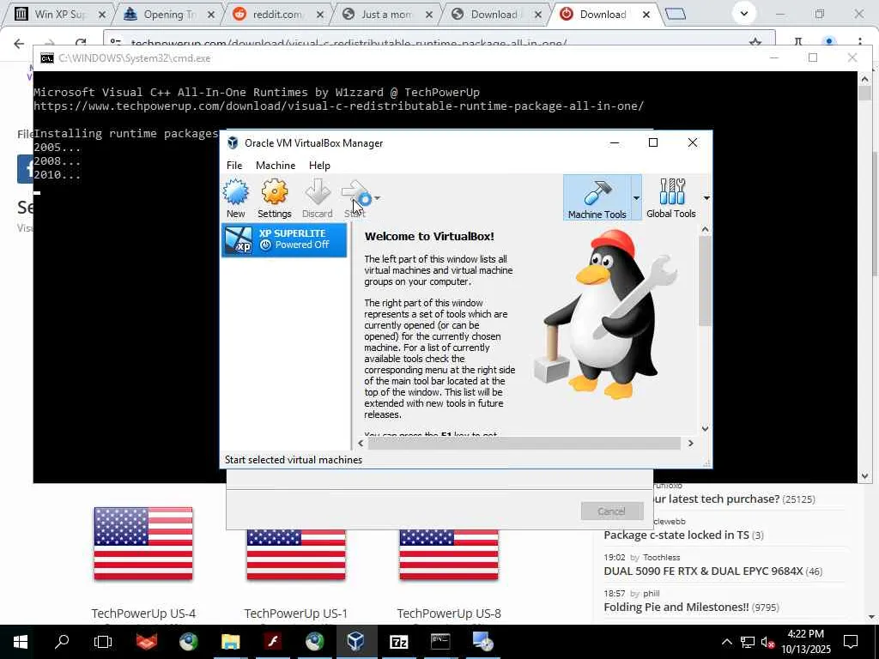Show hidden system tray icons
The width and height of the screenshot is (879, 659).
(x=726, y=642)
